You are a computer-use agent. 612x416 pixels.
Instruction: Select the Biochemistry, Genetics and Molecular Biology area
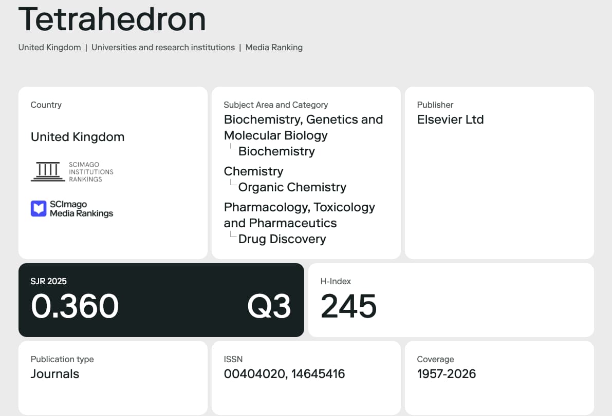303,127
